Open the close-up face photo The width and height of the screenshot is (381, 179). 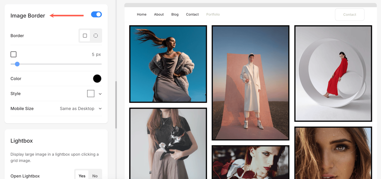pos(333,153)
